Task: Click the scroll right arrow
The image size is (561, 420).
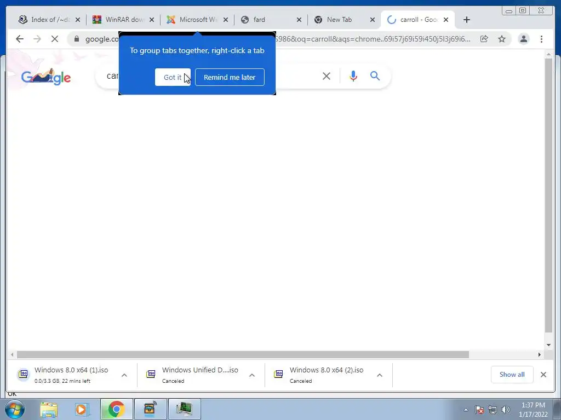Action: point(540,354)
